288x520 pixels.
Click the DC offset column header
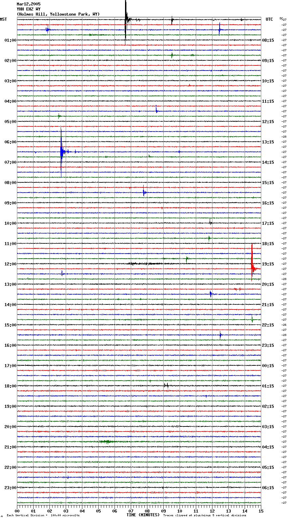click(281, 18)
